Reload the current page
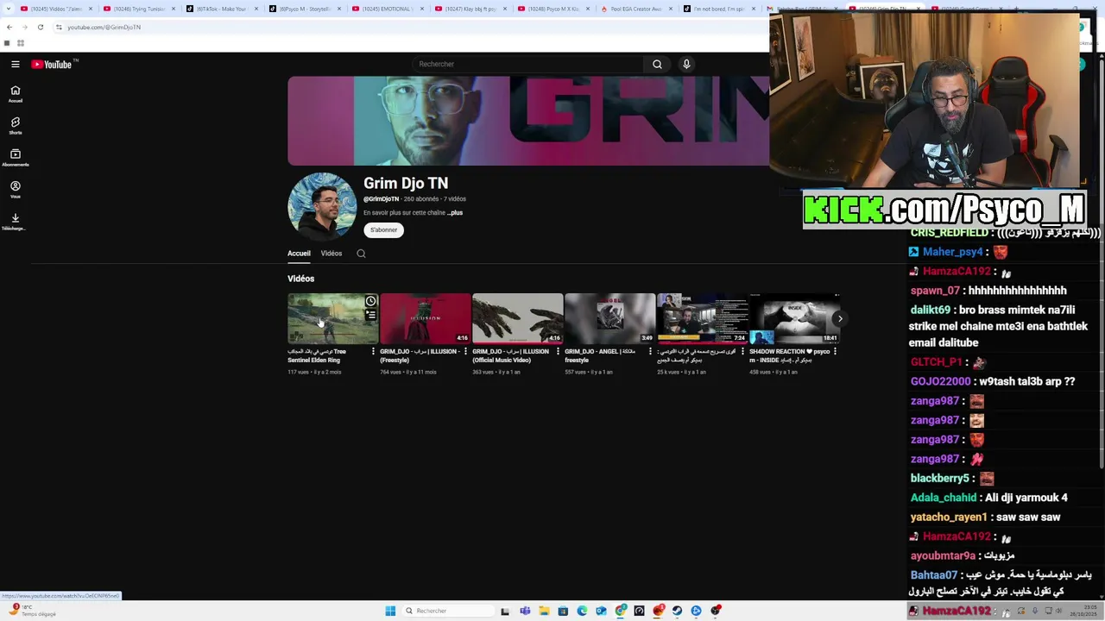The height and width of the screenshot is (621, 1105). tap(40, 27)
